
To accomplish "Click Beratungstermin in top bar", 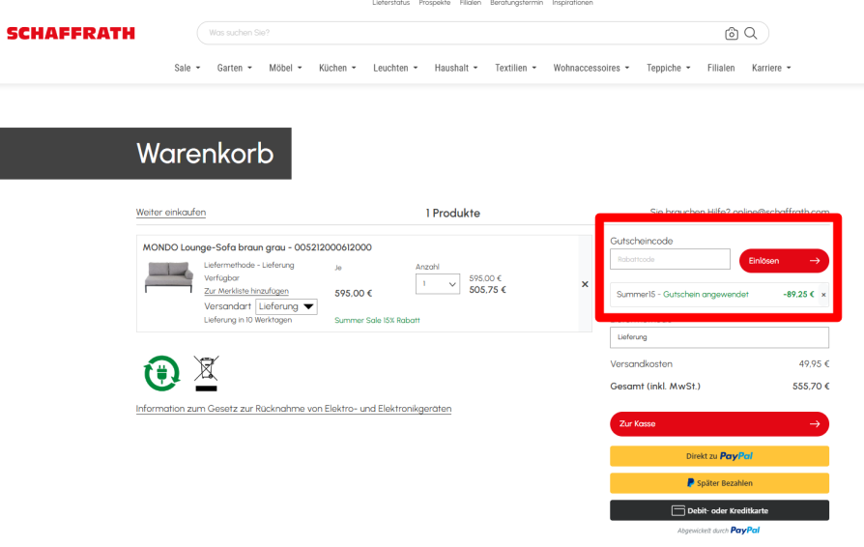I will pos(516,3).
